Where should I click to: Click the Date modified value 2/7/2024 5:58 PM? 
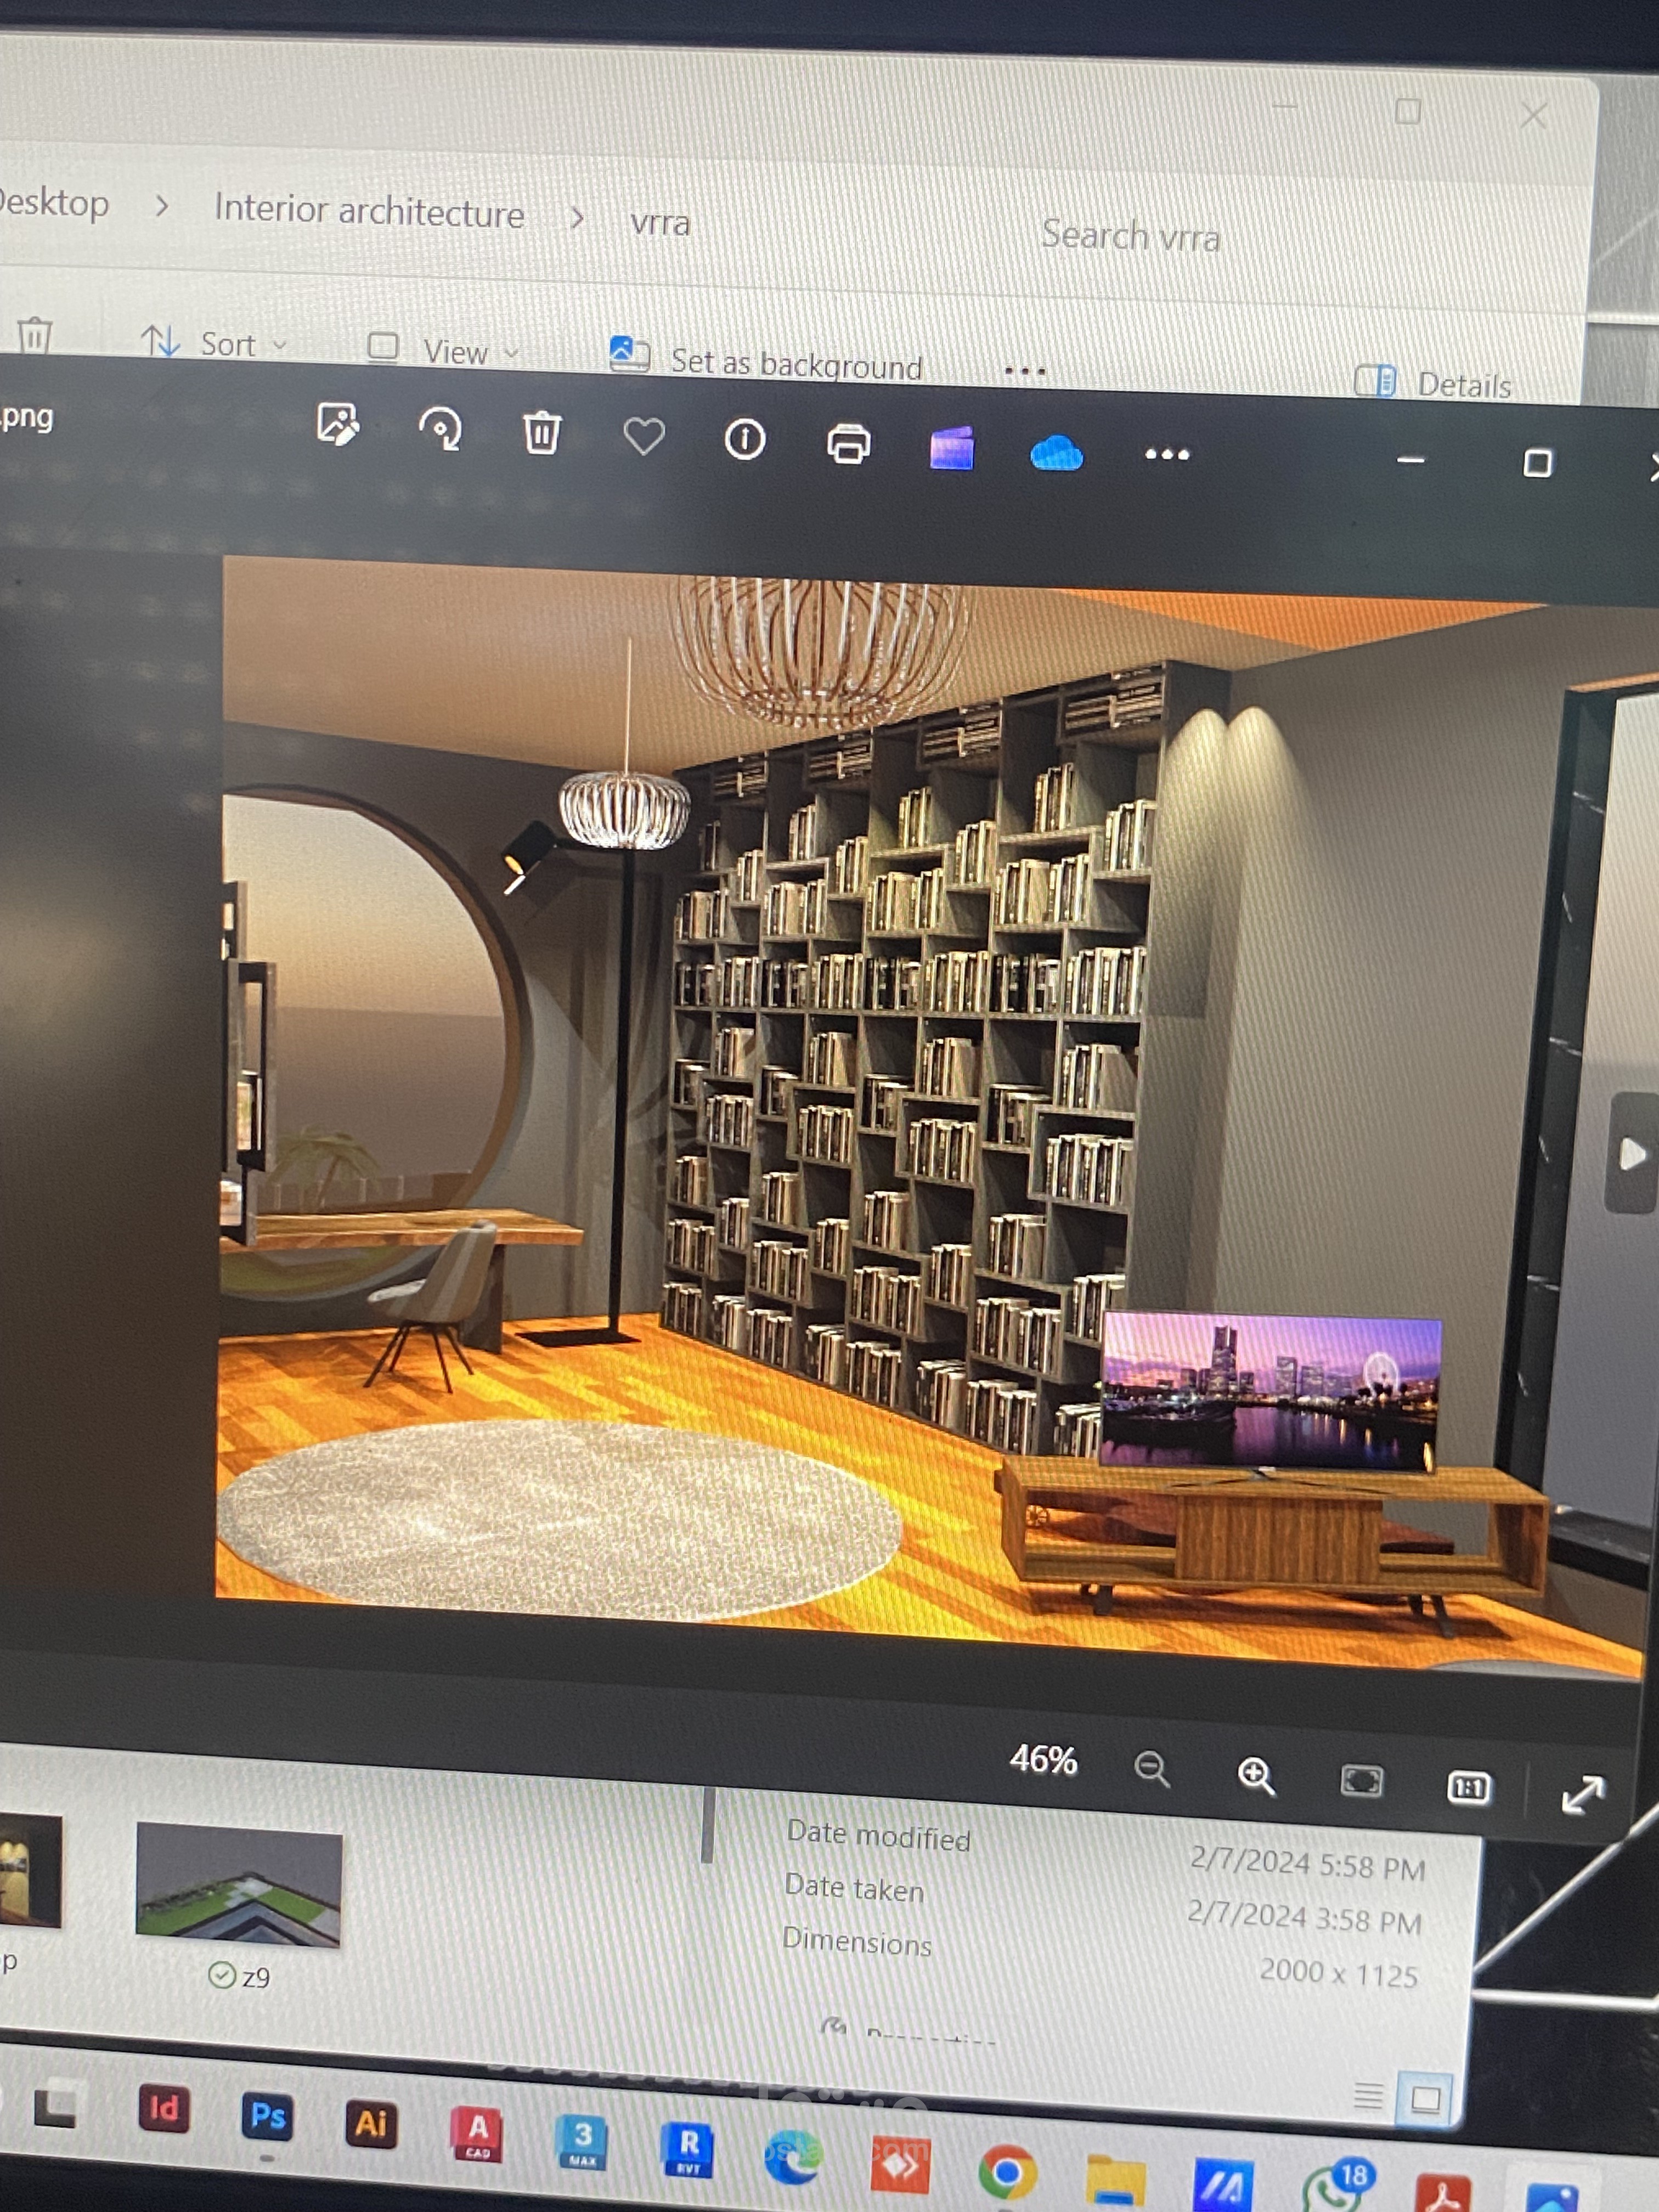coord(1308,1863)
